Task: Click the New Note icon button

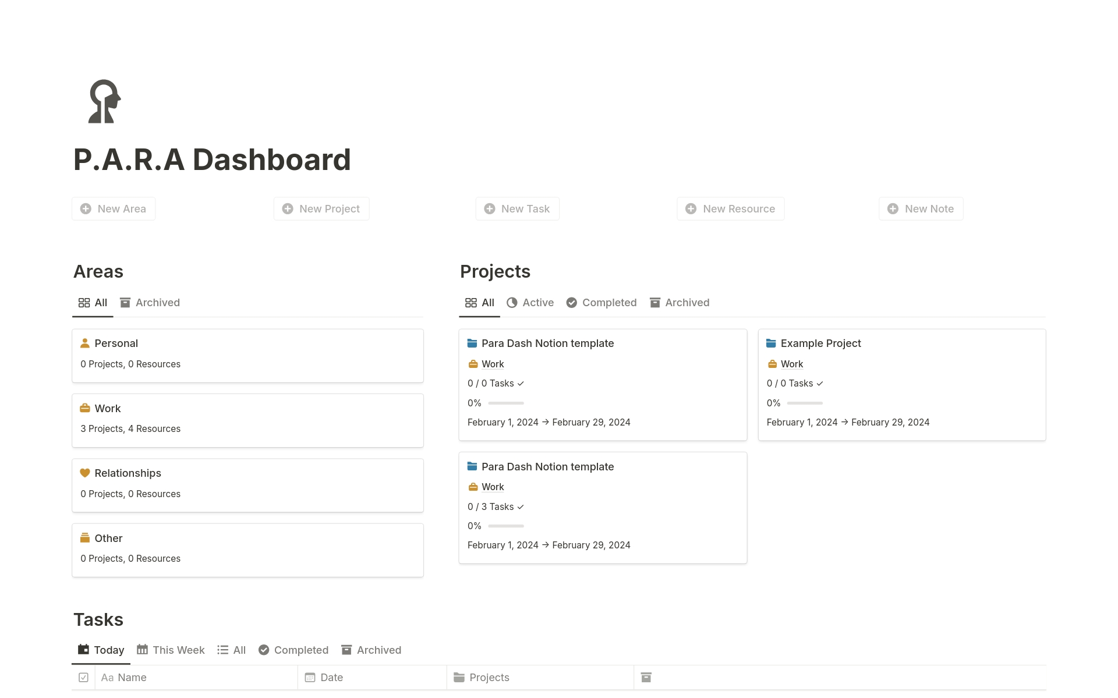Action: pyautogui.click(x=892, y=208)
